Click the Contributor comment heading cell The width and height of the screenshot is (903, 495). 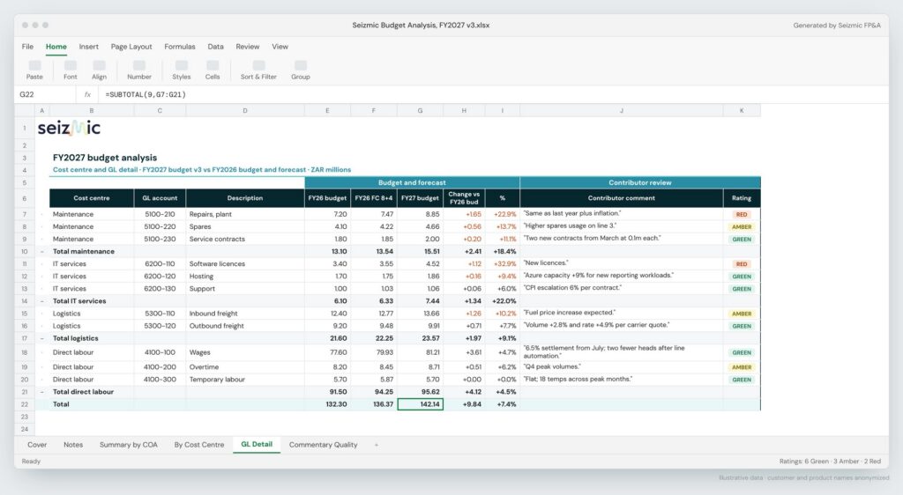tap(622, 198)
